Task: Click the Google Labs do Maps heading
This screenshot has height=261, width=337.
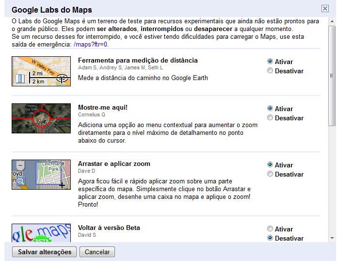Action: [52, 10]
